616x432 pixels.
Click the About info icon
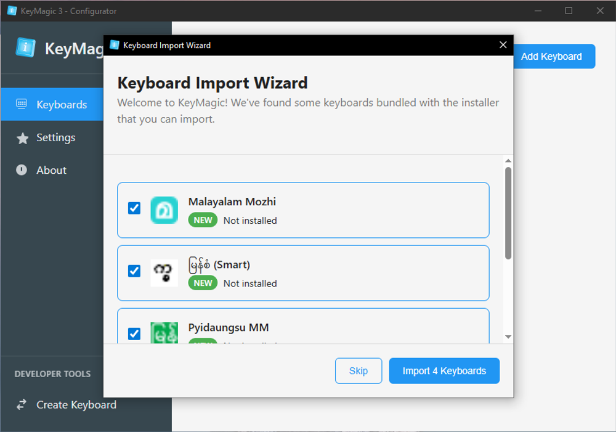coord(22,170)
